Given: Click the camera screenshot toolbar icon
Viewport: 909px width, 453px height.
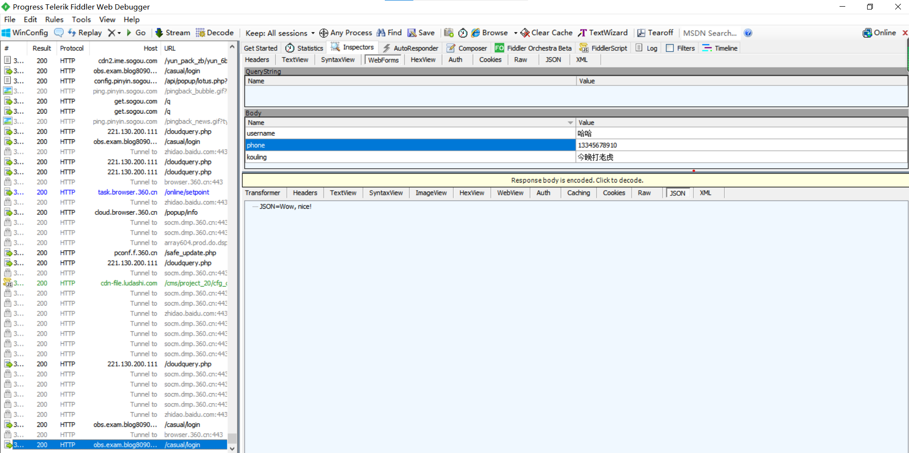Looking at the screenshot, I should 449,33.
